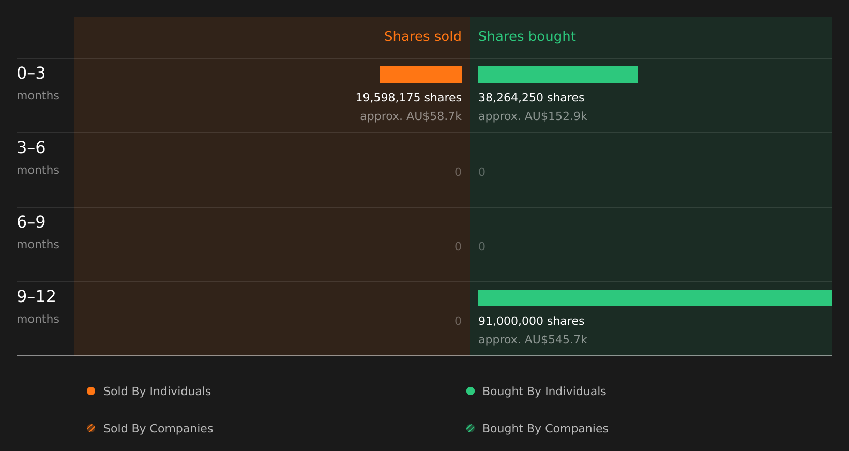
Task: Select the Bought By Individuals legend label
Action: [544, 392]
